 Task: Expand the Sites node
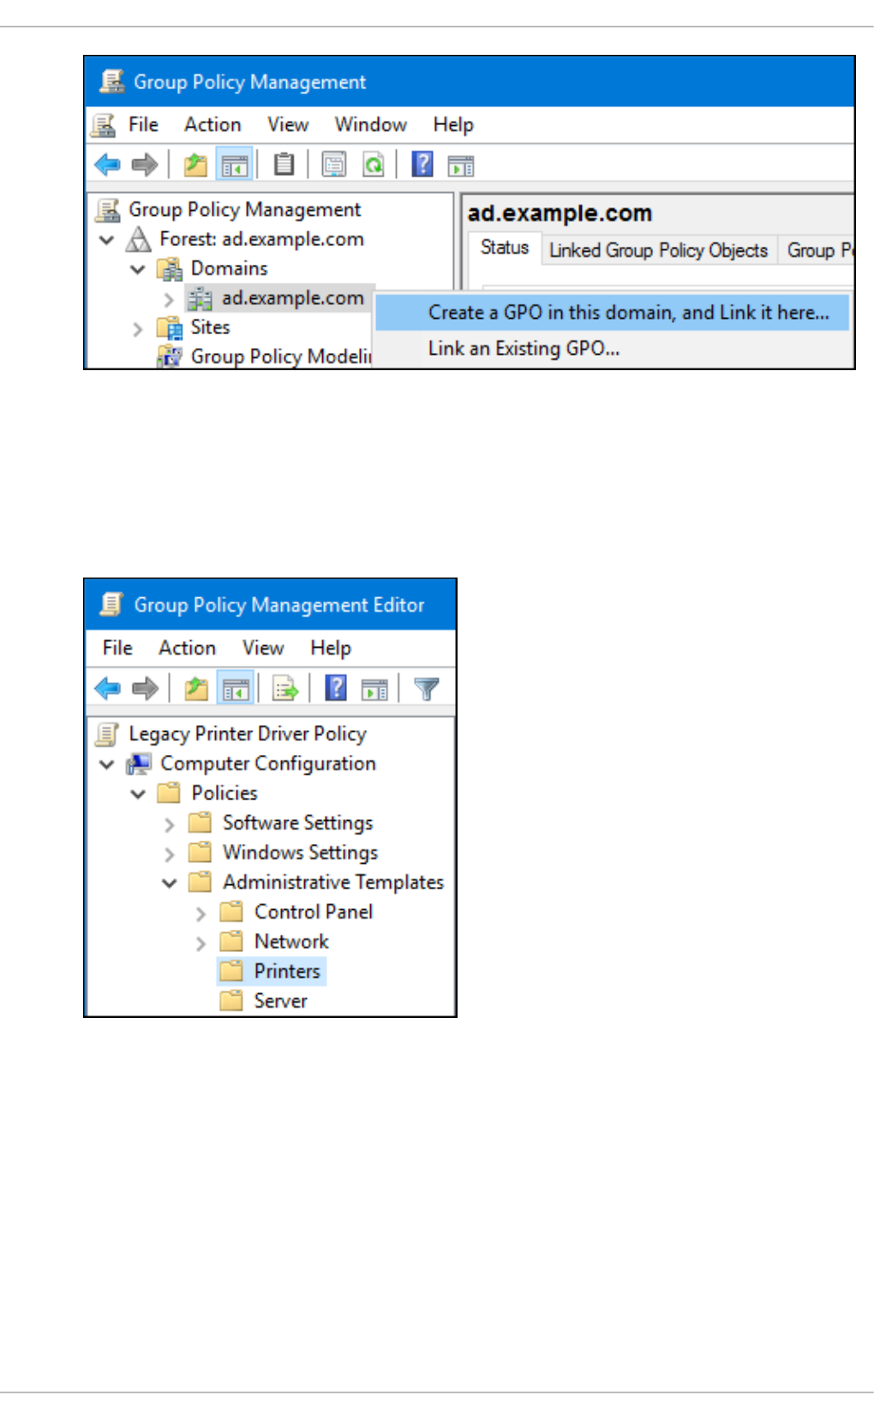(x=137, y=328)
